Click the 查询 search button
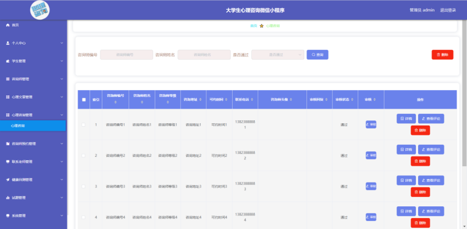467x229 pixels. point(318,55)
